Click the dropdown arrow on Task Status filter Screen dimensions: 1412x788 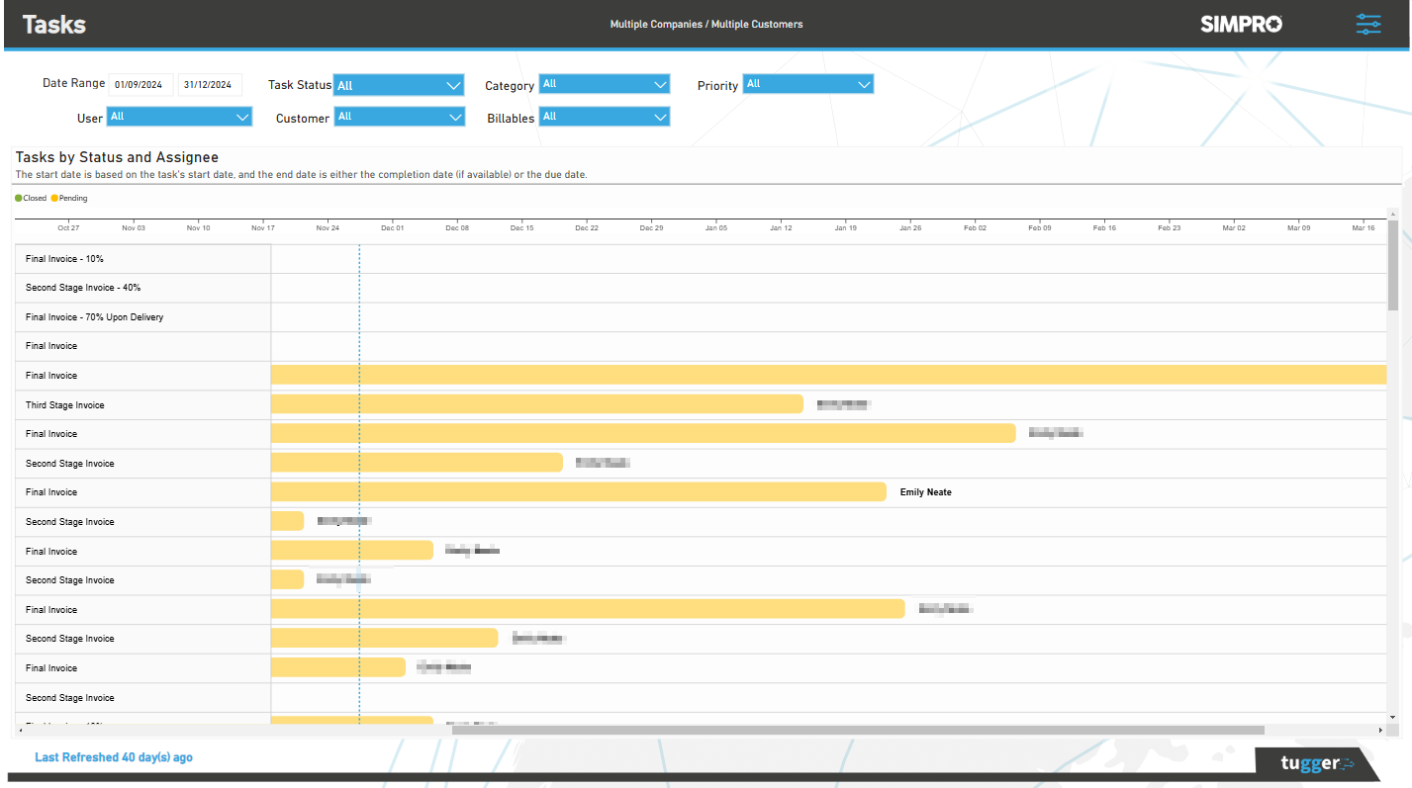point(454,85)
